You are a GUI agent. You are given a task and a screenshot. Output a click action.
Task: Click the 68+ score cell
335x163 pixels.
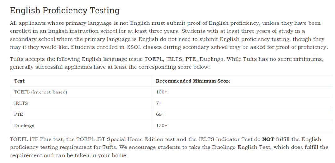point(242,114)
